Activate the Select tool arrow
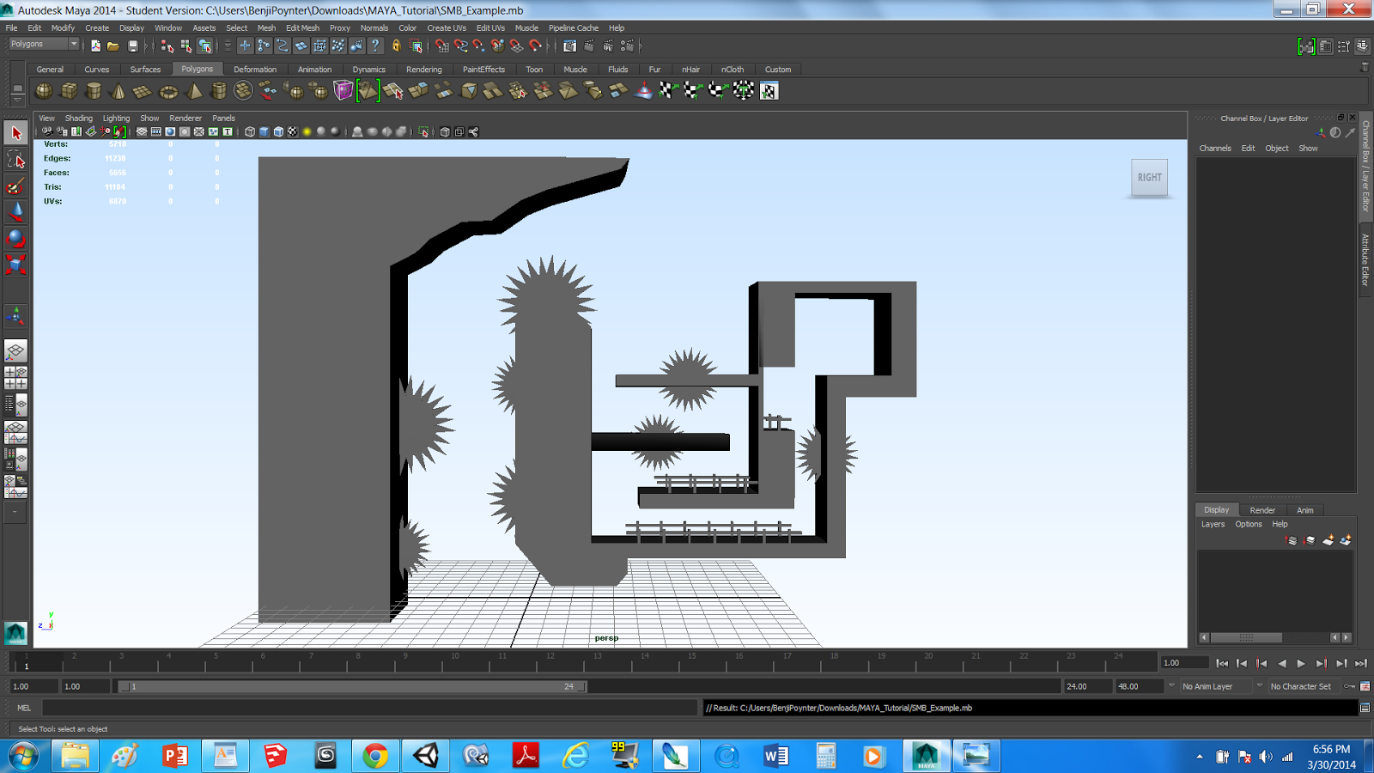The height and width of the screenshot is (773, 1374). coord(15,133)
